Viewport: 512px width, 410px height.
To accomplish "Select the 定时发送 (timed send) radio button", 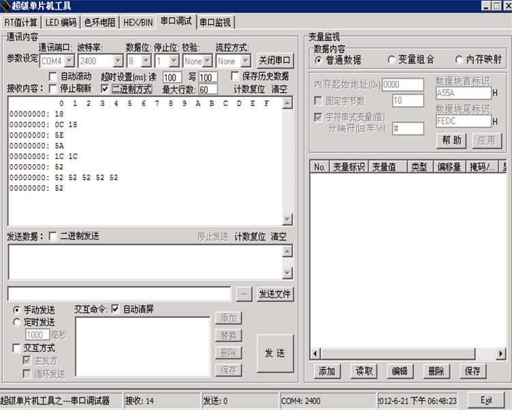I will [x=17, y=322].
